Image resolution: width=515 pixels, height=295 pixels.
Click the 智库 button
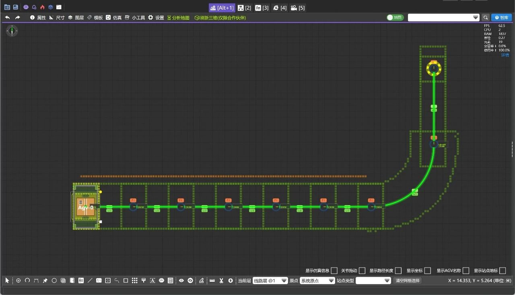click(x=502, y=18)
